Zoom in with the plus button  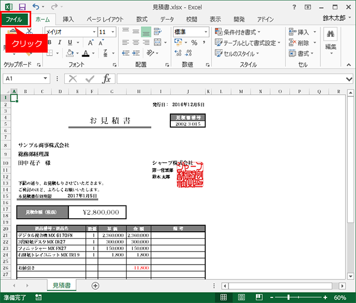coord(325,298)
